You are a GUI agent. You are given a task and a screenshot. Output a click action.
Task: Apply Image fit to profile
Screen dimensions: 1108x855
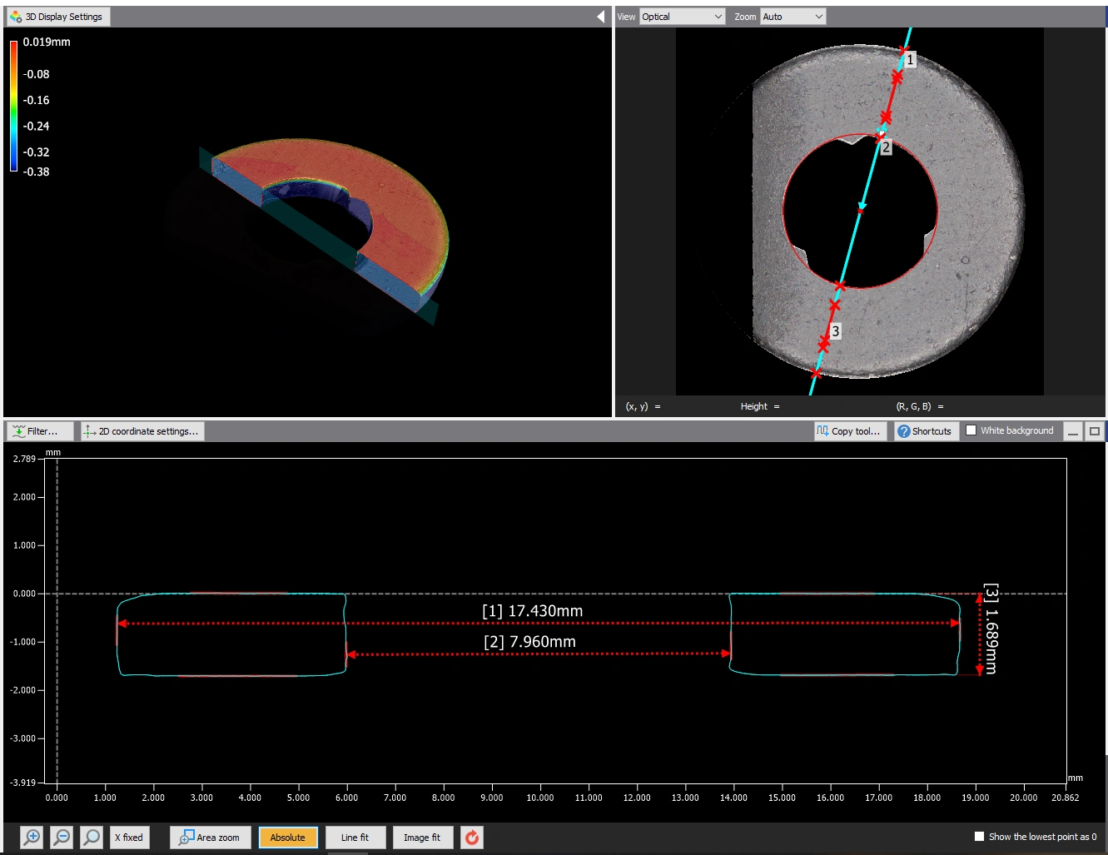click(422, 838)
